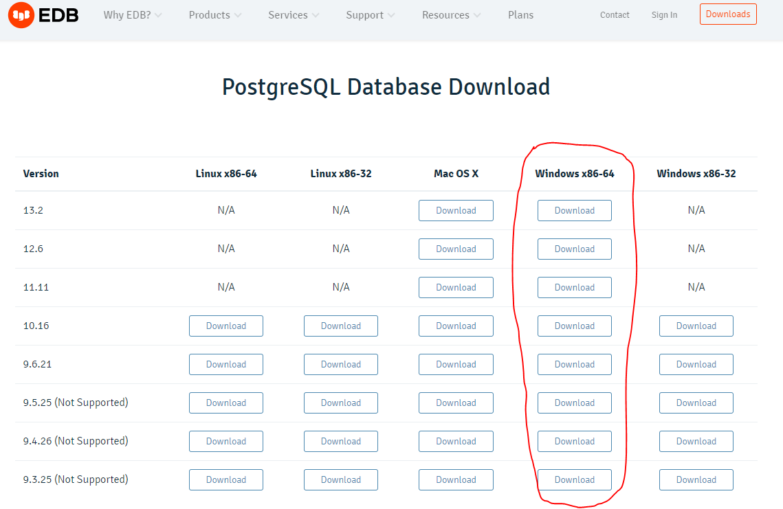
Task: Select the 9.4.26 (Not Supported) cell
Action: coord(76,441)
